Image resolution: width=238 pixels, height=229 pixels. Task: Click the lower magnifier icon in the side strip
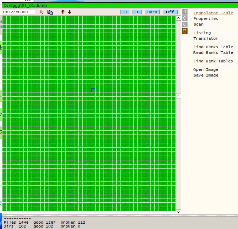coord(185,25)
